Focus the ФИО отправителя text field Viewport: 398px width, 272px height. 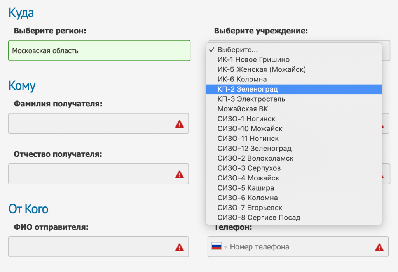[91, 247]
